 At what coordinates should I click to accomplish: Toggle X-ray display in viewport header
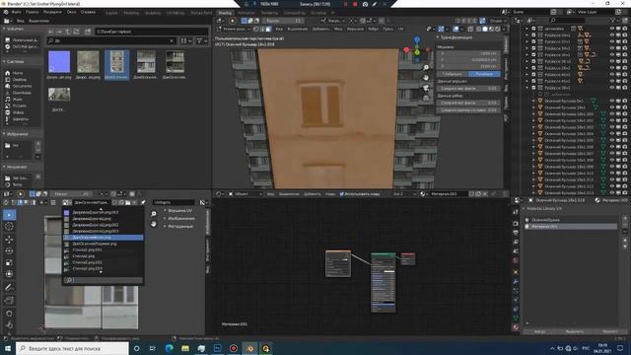click(470, 29)
